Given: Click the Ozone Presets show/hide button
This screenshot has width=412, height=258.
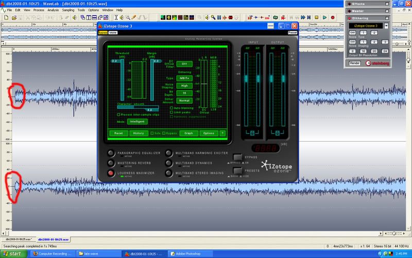Looking at the screenshot, I should click(237, 171).
